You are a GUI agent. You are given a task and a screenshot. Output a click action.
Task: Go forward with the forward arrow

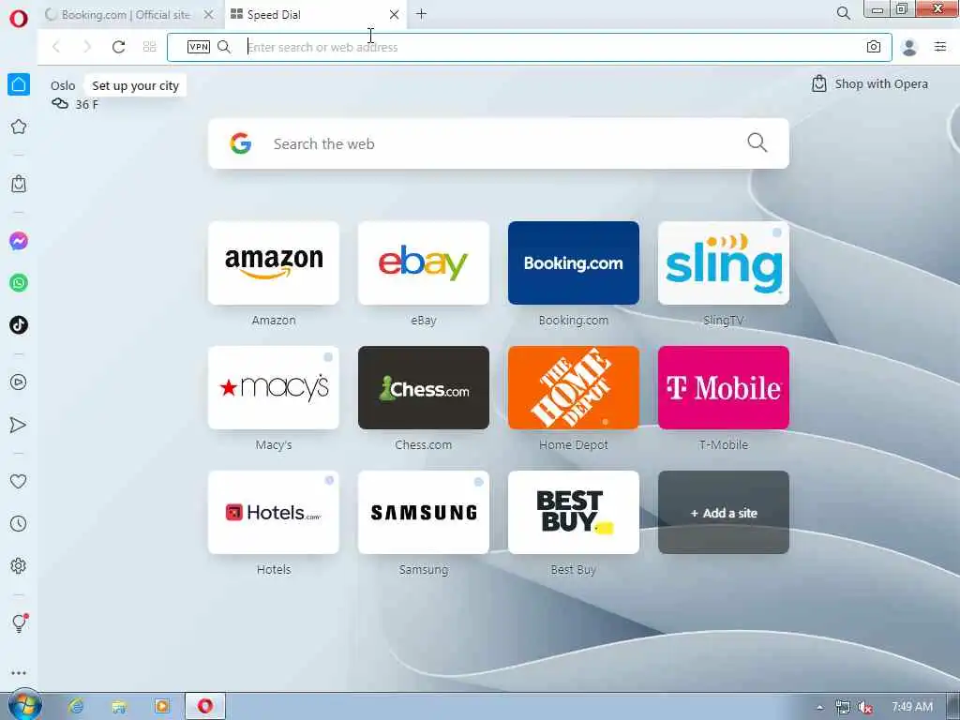[87, 47]
